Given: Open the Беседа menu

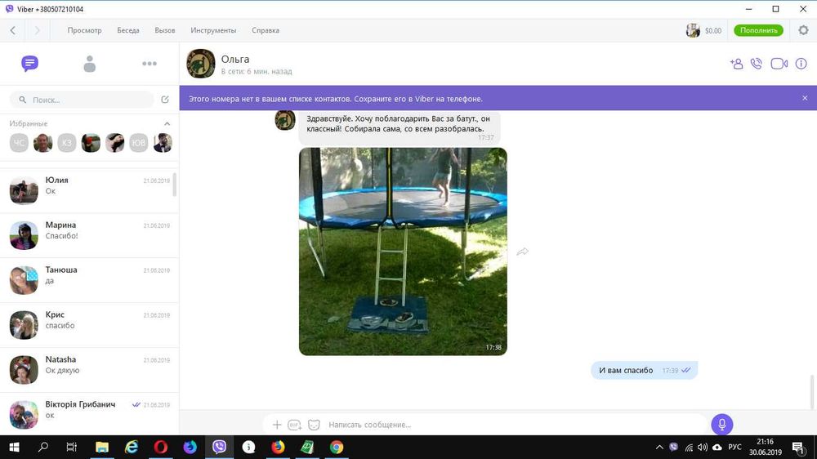Looking at the screenshot, I should pos(128,30).
